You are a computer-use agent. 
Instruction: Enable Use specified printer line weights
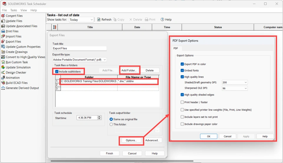coord(182,110)
